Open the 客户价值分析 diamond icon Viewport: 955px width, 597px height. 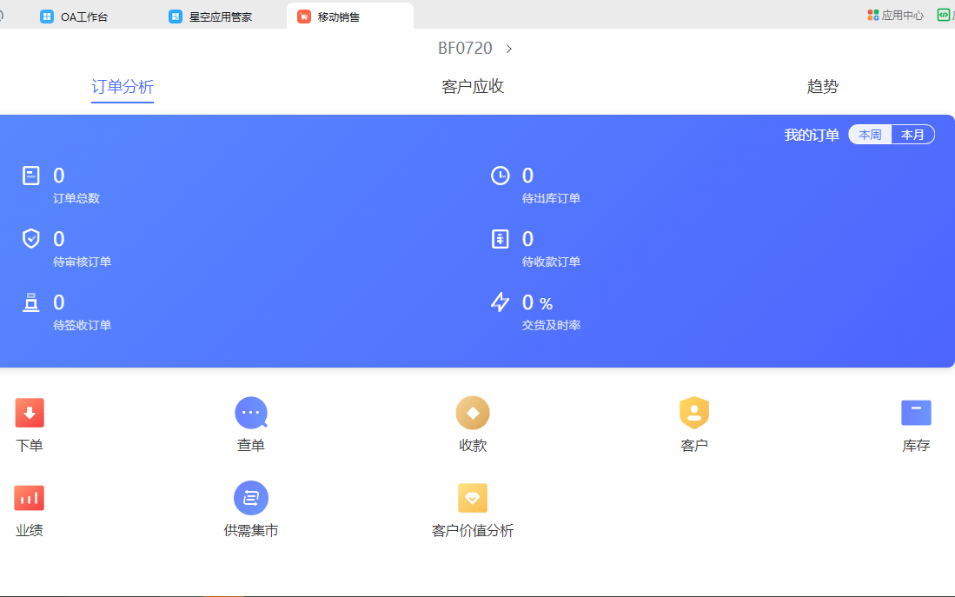[473, 498]
